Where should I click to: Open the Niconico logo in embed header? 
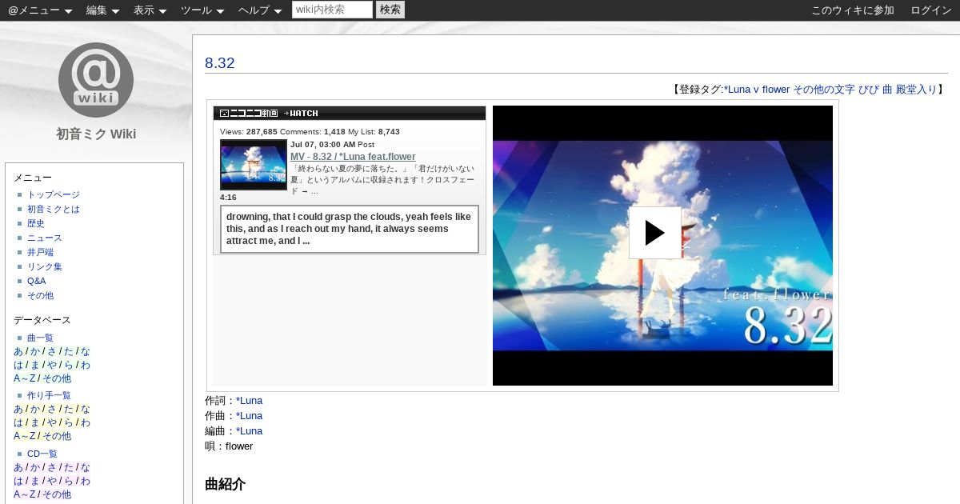[x=249, y=114]
